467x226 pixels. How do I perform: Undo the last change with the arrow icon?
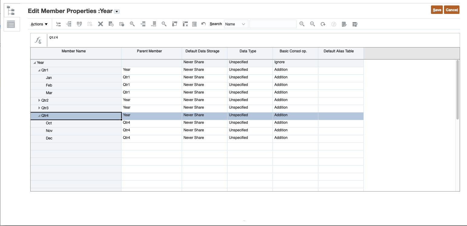pos(204,24)
